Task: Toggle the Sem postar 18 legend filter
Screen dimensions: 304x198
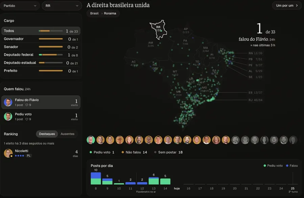Action: tap(168, 152)
